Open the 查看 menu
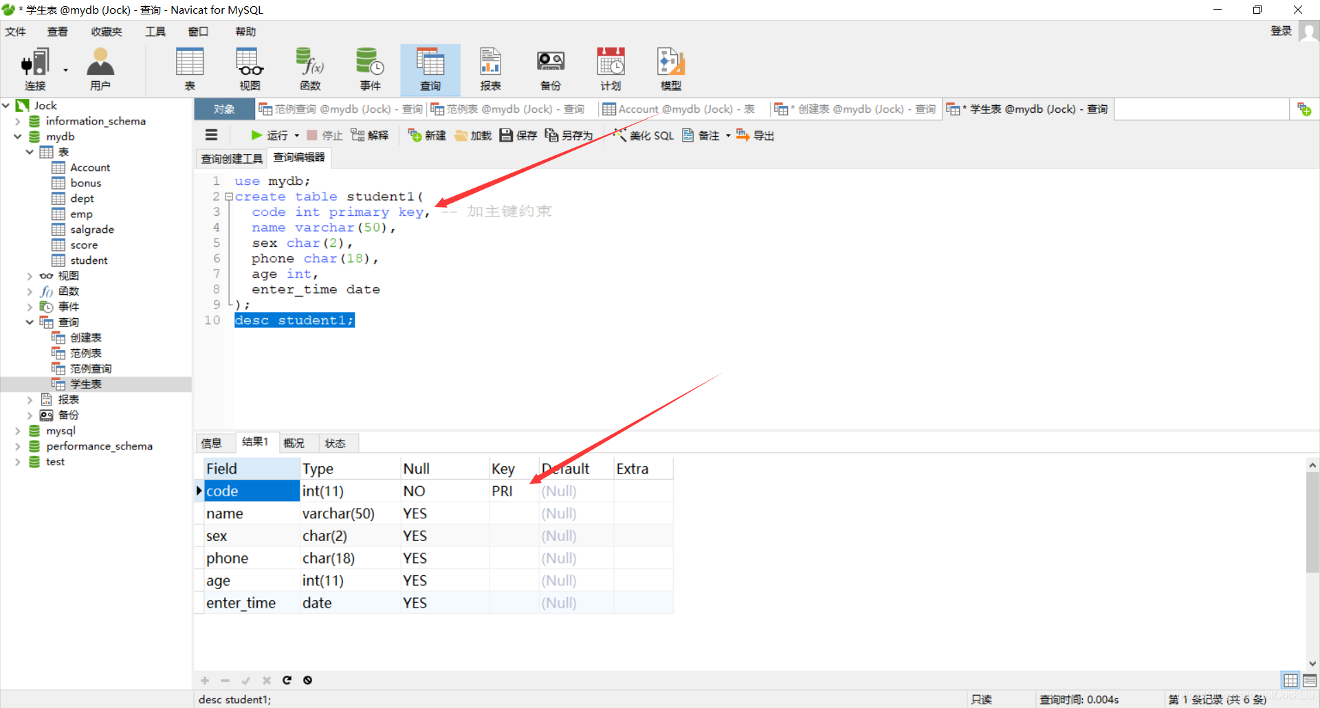The width and height of the screenshot is (1320, 708). (57, 32)
